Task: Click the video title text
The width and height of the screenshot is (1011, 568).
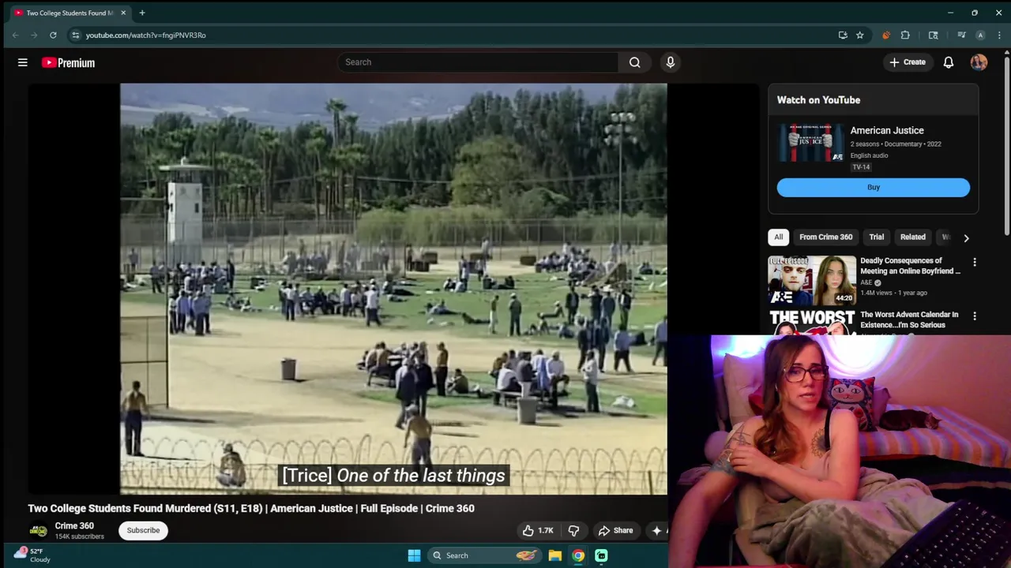Action: tap(251, 508)
